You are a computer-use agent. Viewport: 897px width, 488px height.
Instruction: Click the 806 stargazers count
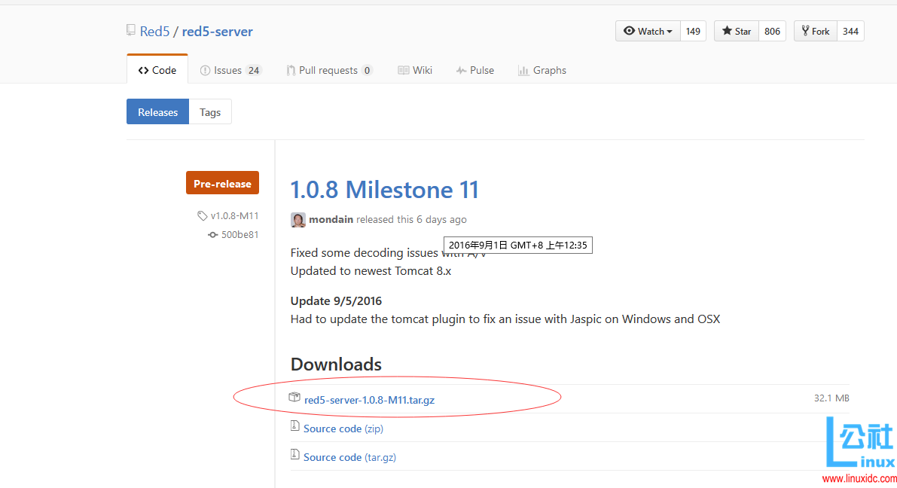coord(772,31)
